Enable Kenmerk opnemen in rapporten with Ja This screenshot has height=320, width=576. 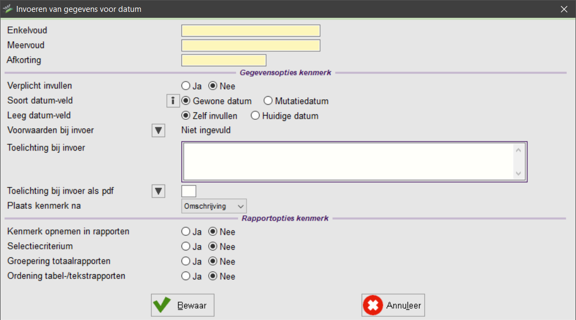coord(186,232)
